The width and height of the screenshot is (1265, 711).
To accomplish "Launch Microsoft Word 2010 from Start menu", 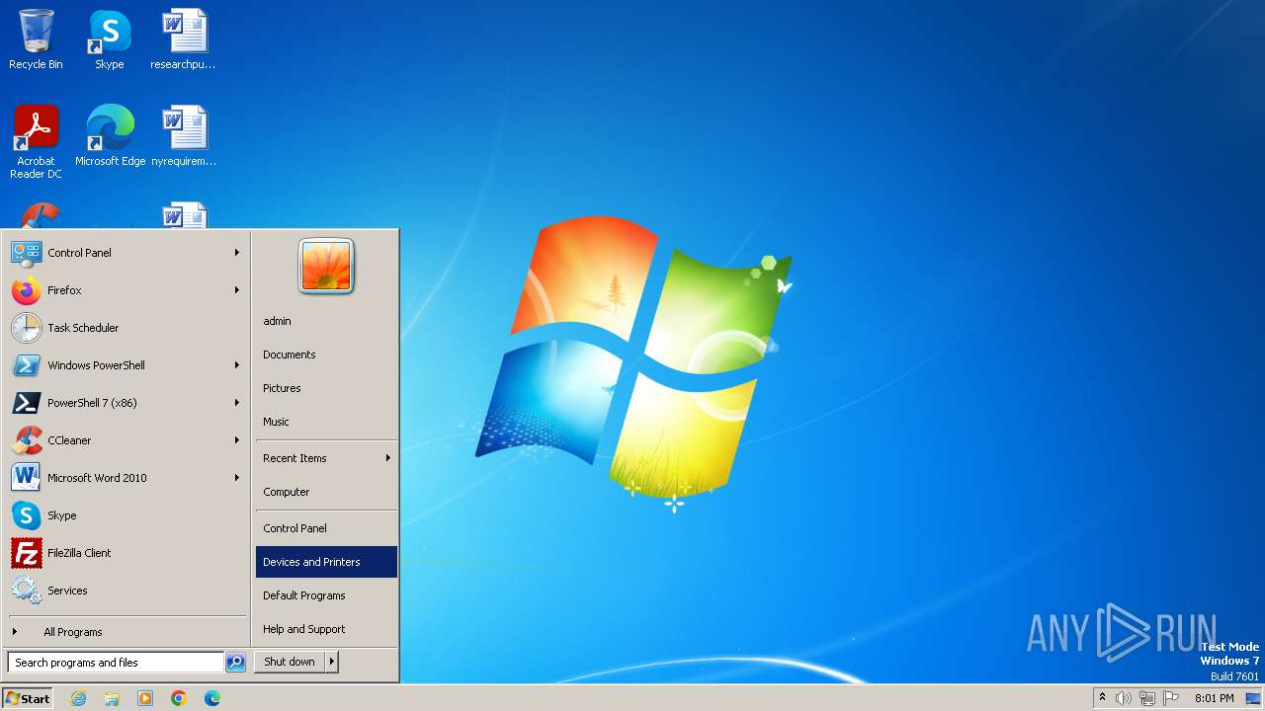I will (x=126, y=478).
